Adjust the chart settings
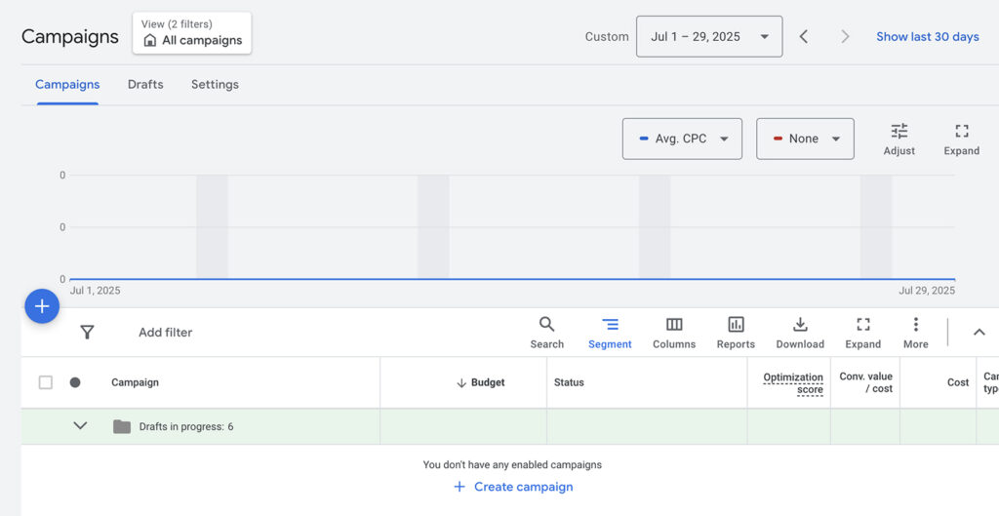 pos(899,139)
